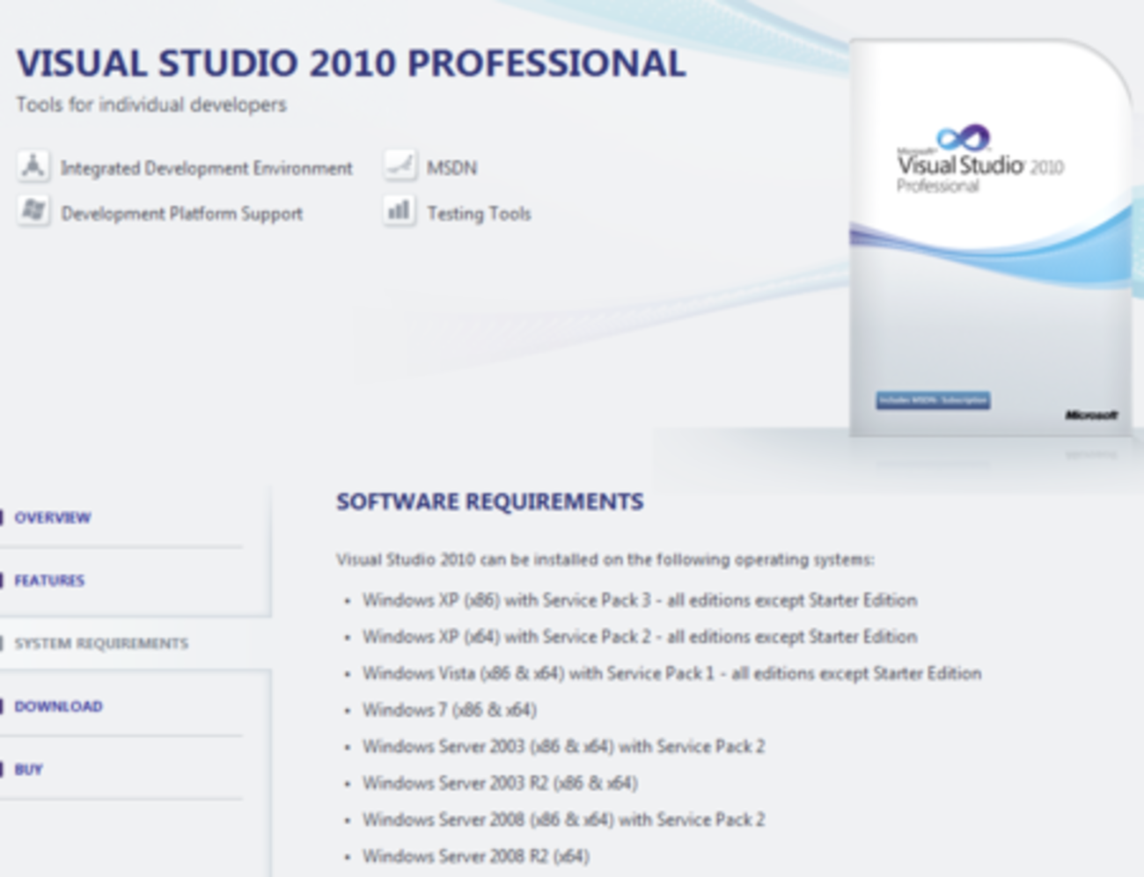
Task: Click the Testing Tools label
Action: point(480,214)
